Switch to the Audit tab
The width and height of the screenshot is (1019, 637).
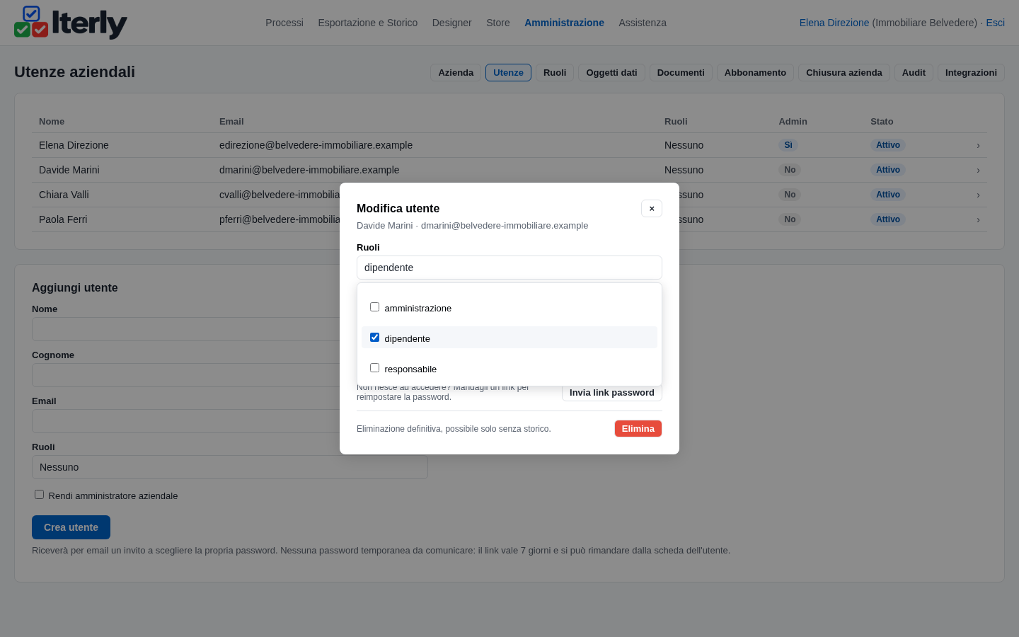click(x=914, y=73)
